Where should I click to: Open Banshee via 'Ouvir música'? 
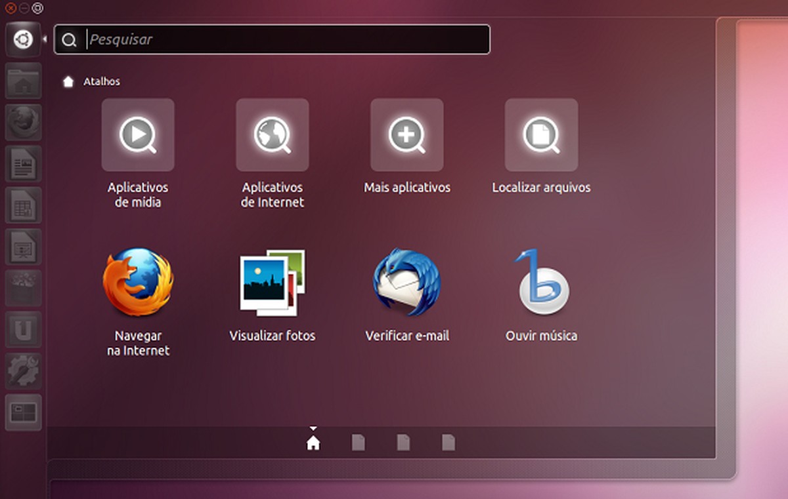[x=540, y=282]
